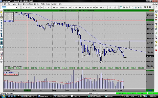Viewport: 158px width, 98px height.
Task: Add the Osc study
Action: tap(70, 7)
